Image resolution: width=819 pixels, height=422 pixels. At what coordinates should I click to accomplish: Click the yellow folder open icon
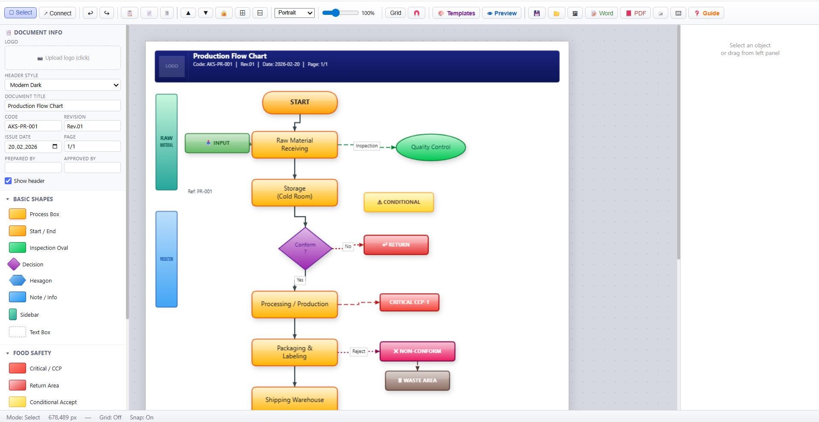[x=556, y=13]
